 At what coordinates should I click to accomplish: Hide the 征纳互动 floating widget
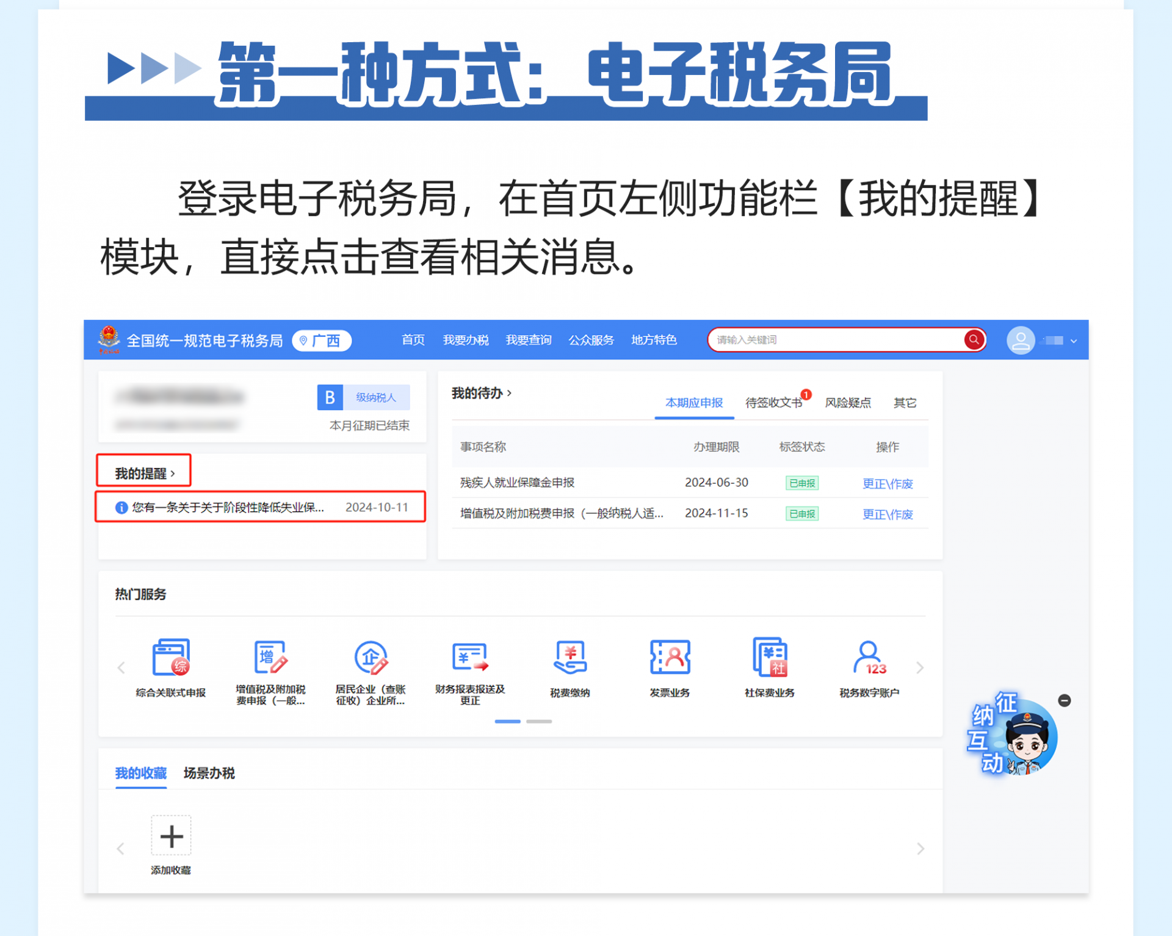pyautogui.click(x=1064, y=700)
